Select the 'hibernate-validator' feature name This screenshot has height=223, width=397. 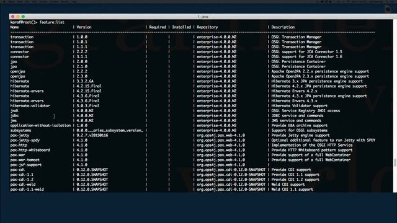(x=30, y=106)
